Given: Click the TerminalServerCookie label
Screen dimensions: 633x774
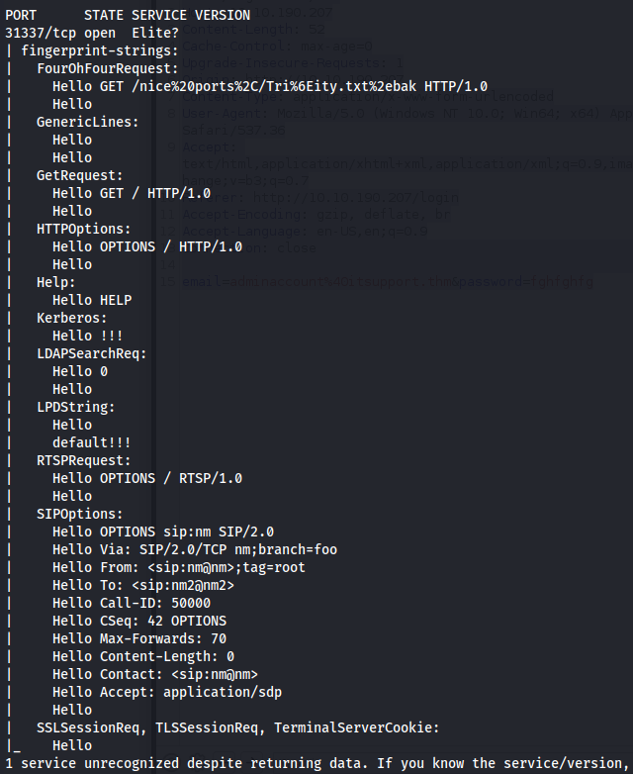Looking at the screenshot, I should pyautogui.click(x=357, y=727).
